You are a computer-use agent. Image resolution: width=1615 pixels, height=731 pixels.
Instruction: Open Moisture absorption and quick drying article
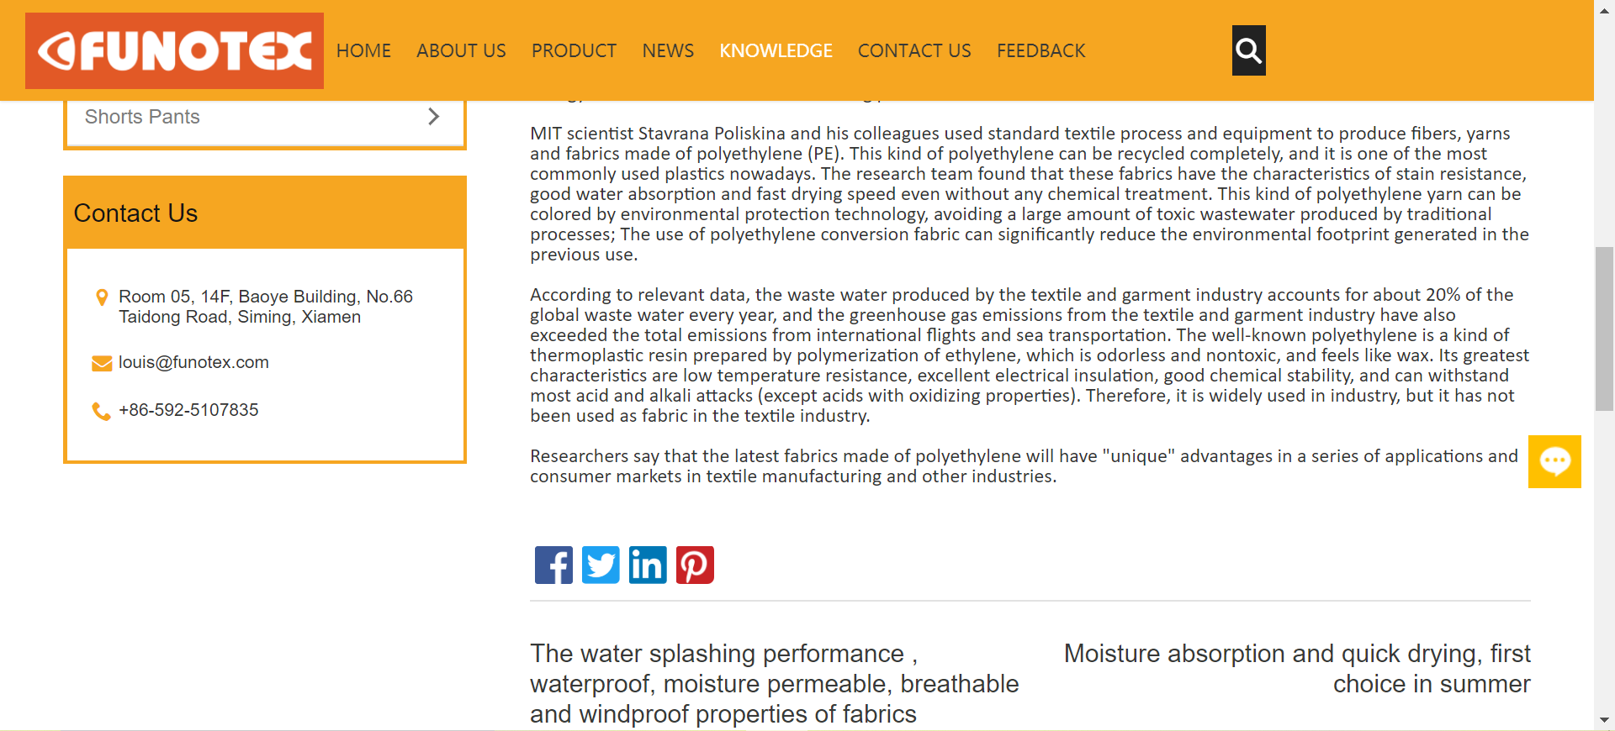[1297, 668]
